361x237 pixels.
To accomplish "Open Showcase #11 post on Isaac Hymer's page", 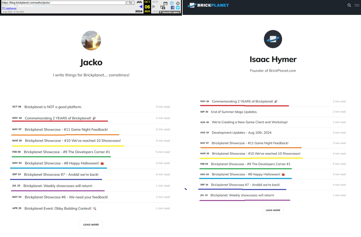I will [250, 143].
